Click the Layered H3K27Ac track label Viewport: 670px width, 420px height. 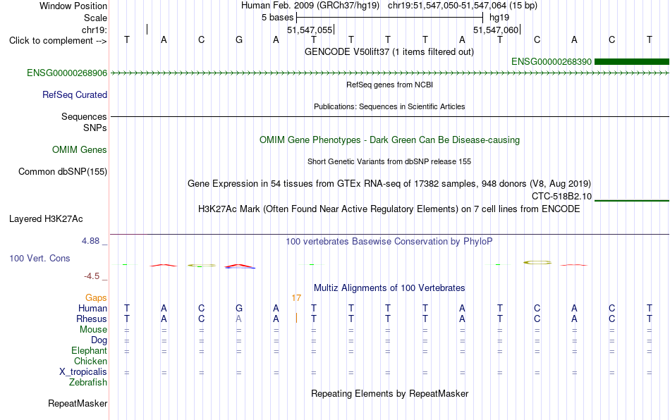pyautogui.click(x=46, y=219)
